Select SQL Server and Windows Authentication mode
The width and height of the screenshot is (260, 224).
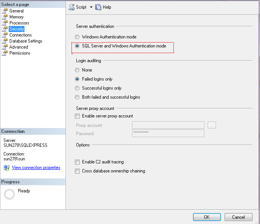pyautogui.click(x=77, y=46)
